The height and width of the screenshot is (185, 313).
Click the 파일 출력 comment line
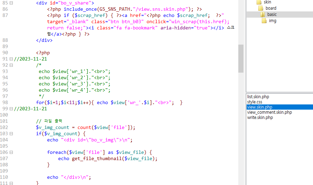(x=49, y=121)
